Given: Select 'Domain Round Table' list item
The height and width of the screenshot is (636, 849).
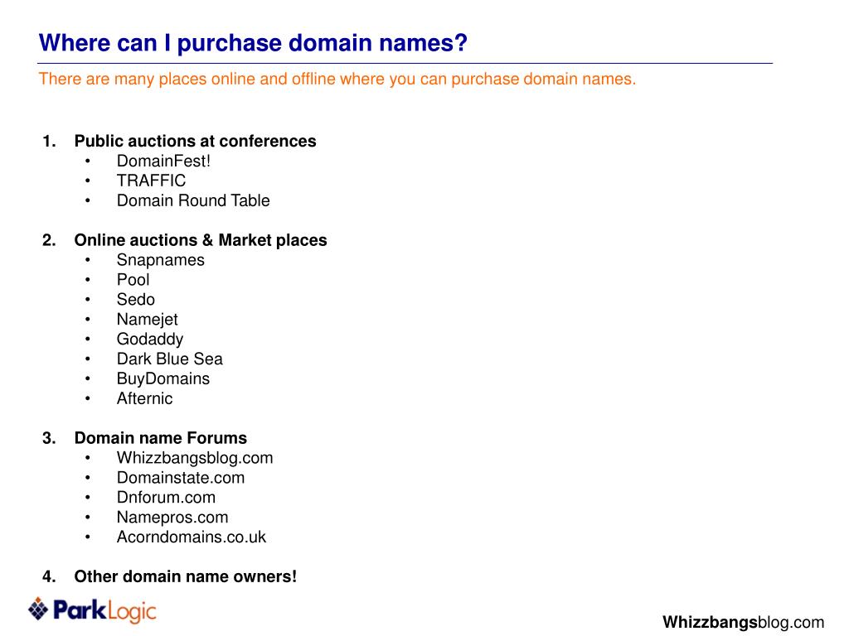Looking at the screenshot, I should 193,200.
